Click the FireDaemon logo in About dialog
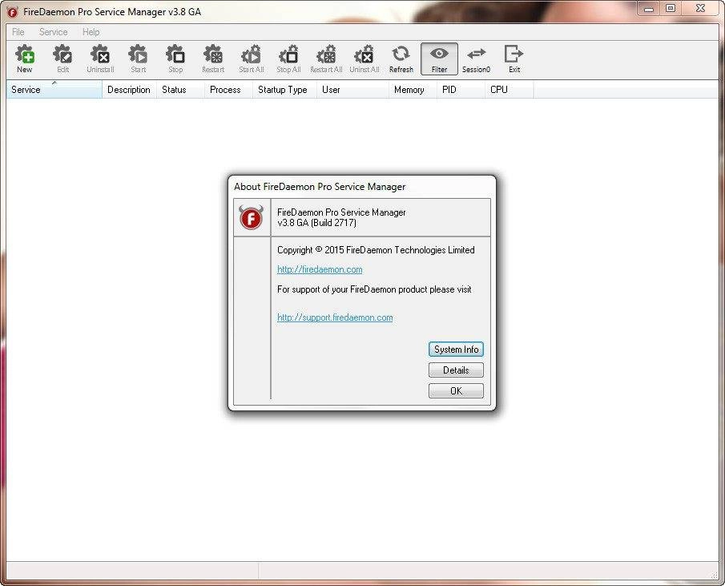Viewport: 725px width, 586px height. (x=251, y=217)
